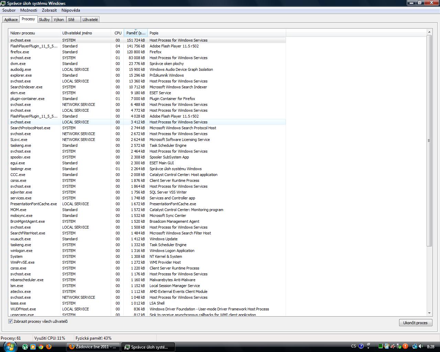Open the Nápověda menu
Viewport: 440px width, 352px height.
[71, 10]
